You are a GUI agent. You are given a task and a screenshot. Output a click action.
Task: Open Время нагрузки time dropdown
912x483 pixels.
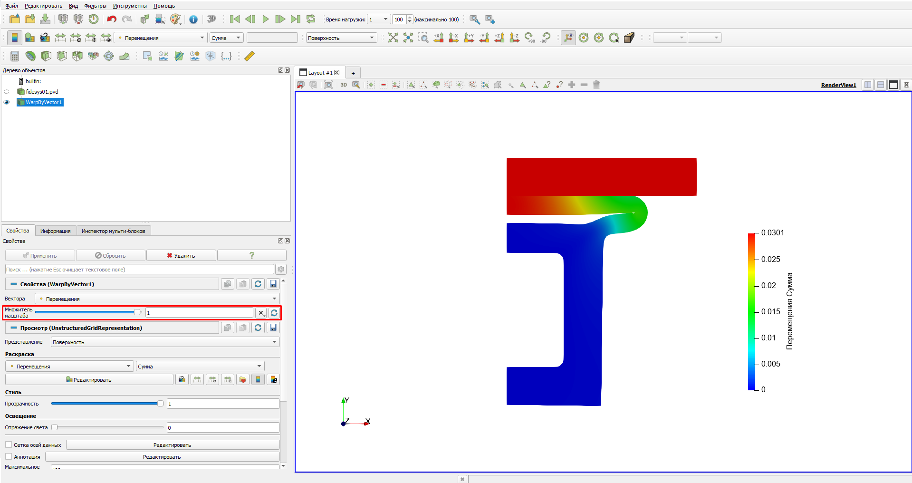(x=379, y=19)
